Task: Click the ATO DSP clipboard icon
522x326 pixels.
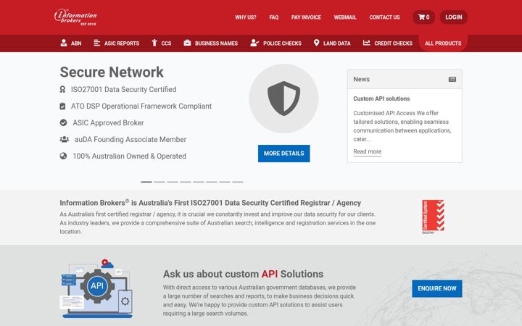Action: click(62, 106)
